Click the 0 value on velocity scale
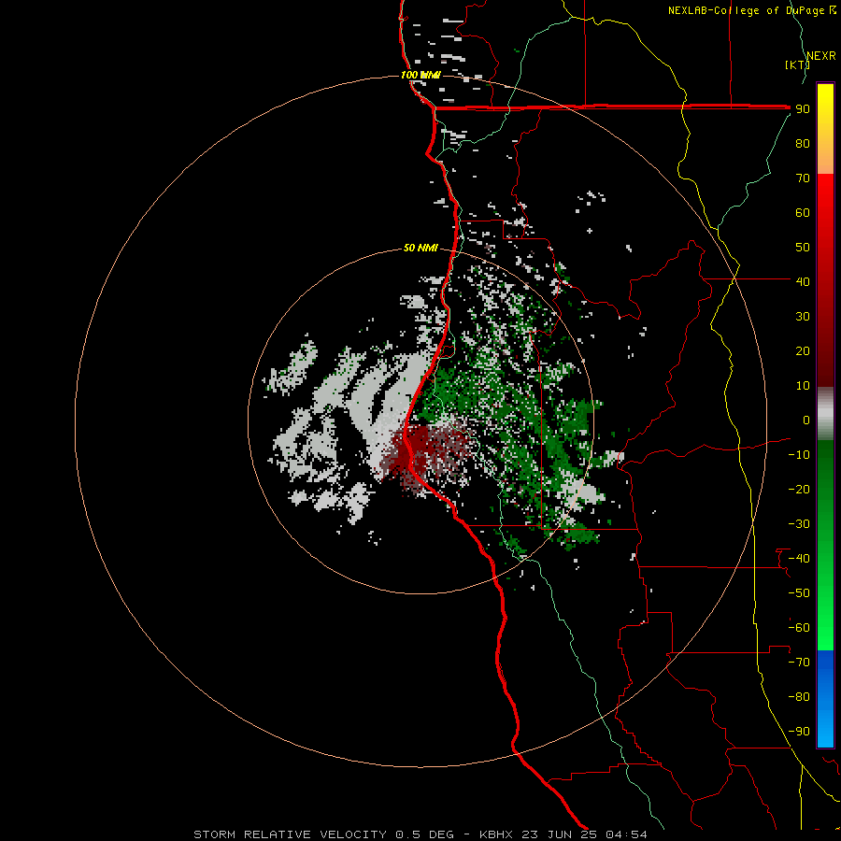This screenshot has height=841, width=841. 806,420
